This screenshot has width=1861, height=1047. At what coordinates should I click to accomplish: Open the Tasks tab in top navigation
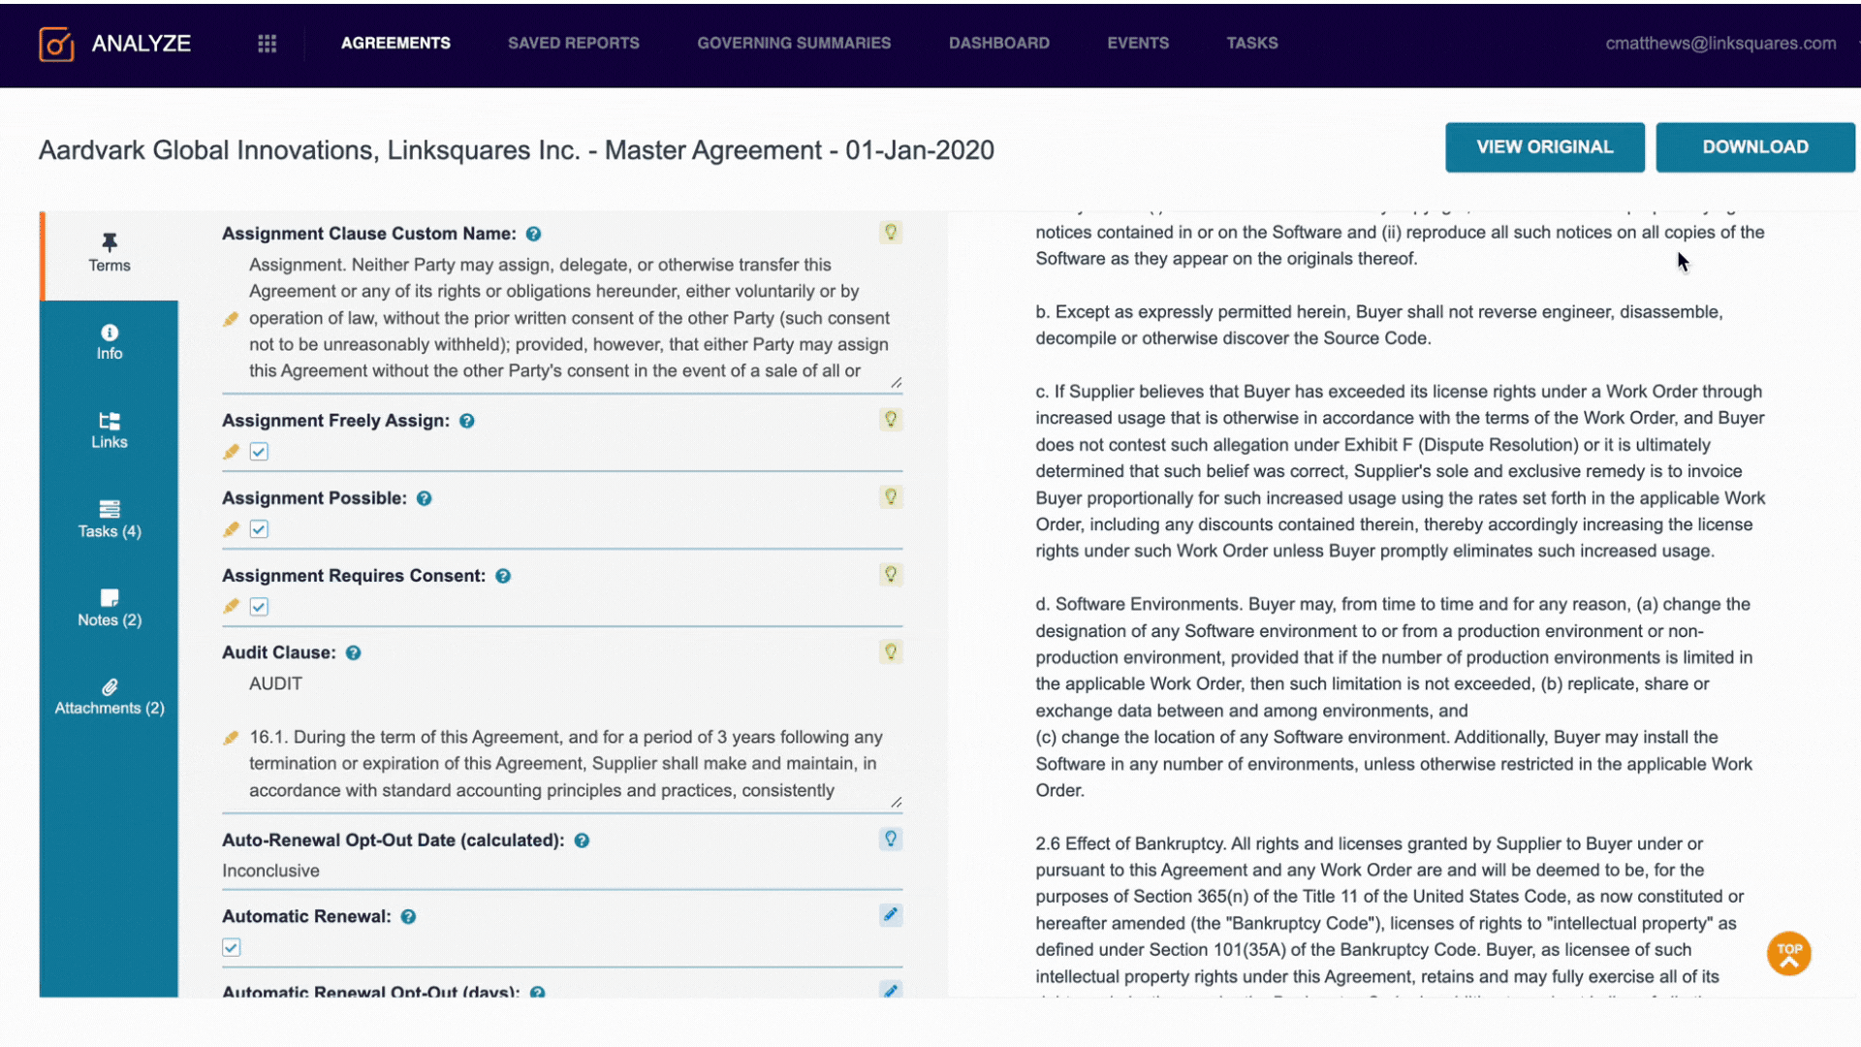click(x=1252, y=44)
